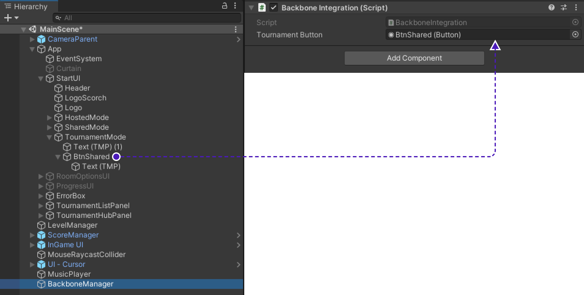Open the create object plus dropdown
This screenshot has width=584, height=295.
point(11,18)
